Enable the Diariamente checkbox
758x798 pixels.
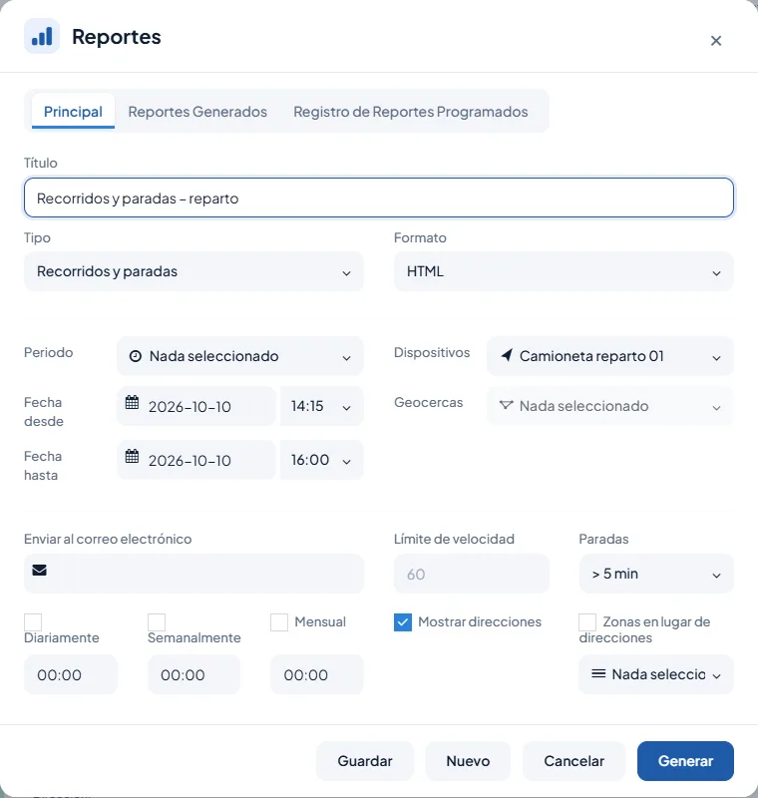33,621
